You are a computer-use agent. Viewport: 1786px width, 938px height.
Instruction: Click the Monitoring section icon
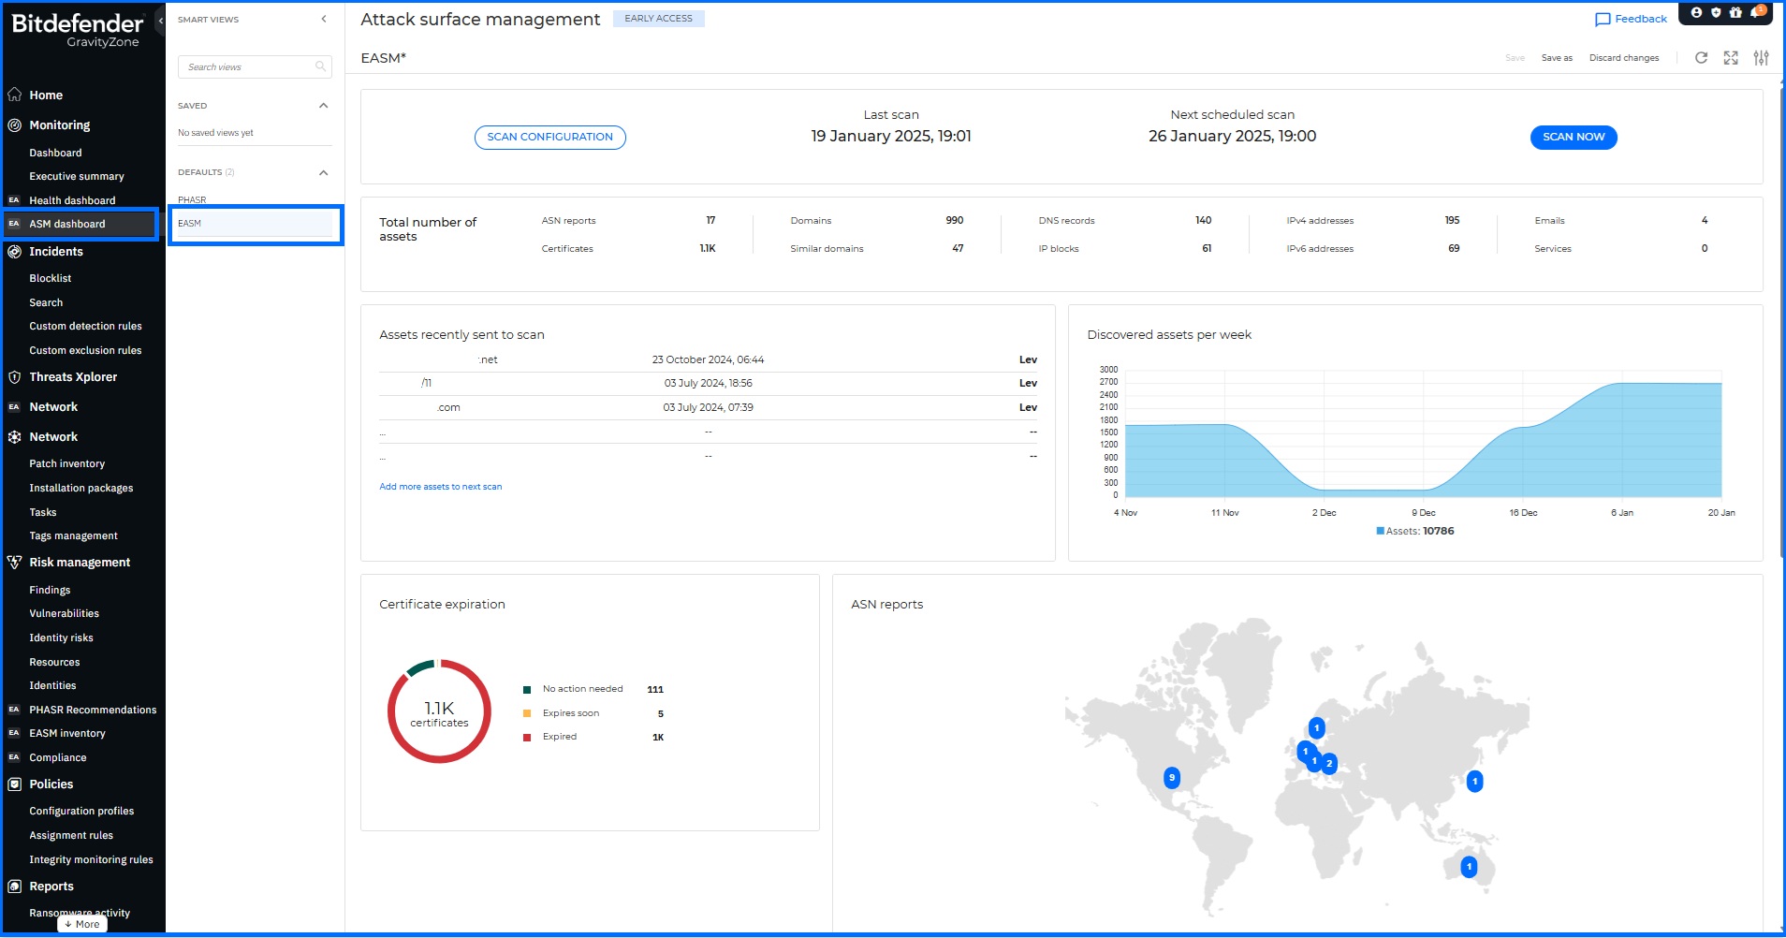(x=14, y=125)
